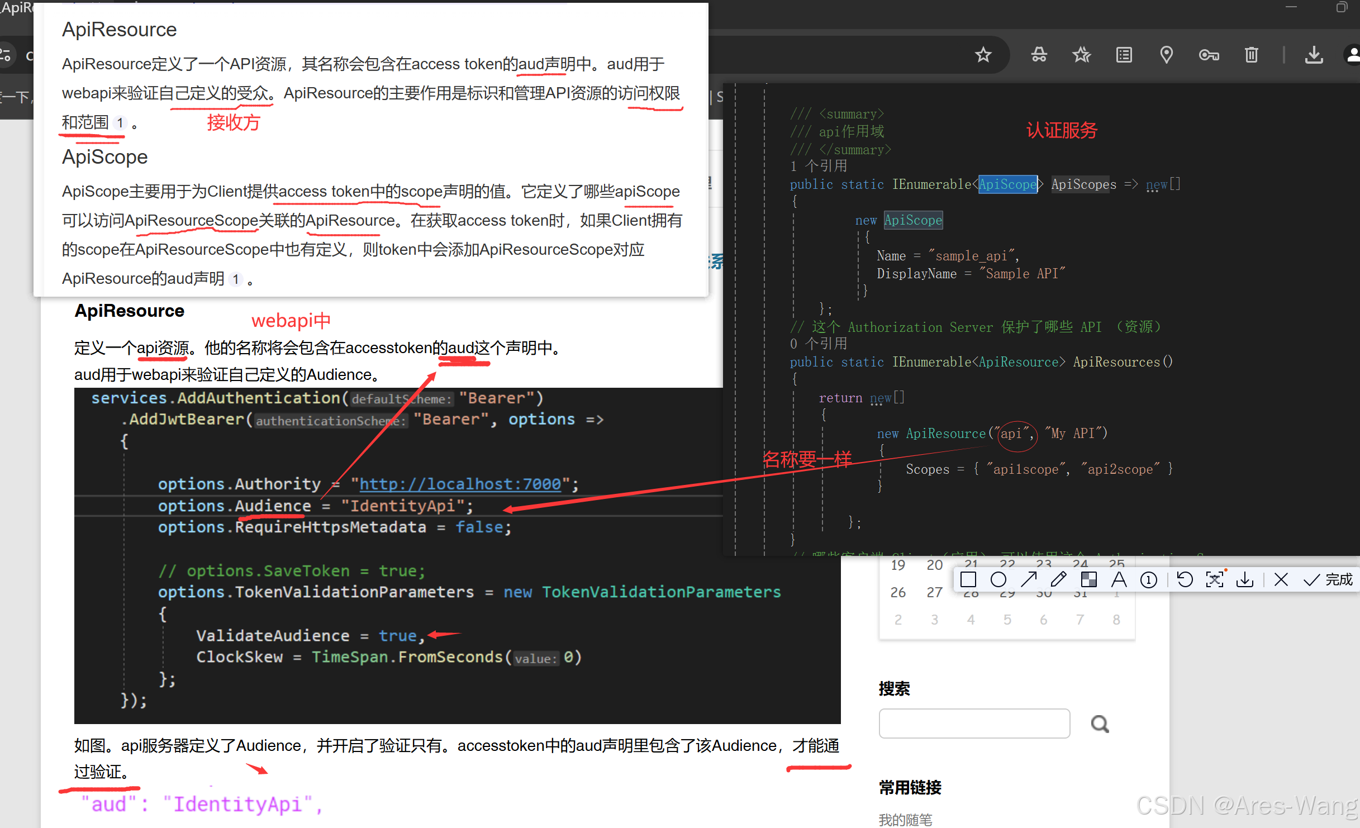Click the magnifier search icon beside the search box
Viewport: 1360px width, 828px height.
click(x=1099, y=724)
